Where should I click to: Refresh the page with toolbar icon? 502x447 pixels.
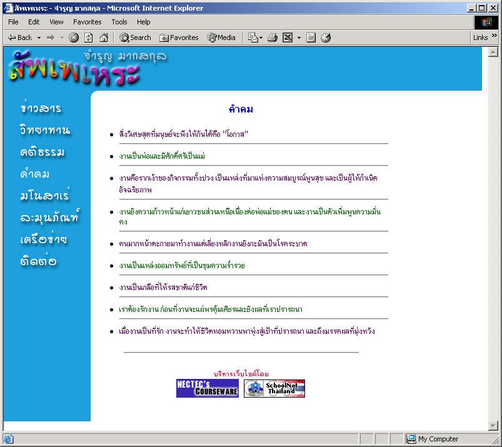click(88, 38)
